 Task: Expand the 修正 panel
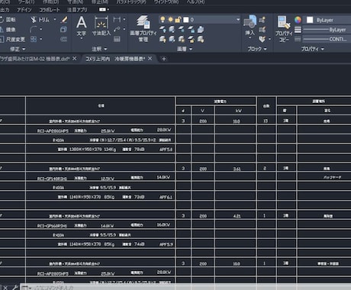[x=18, y=49]
